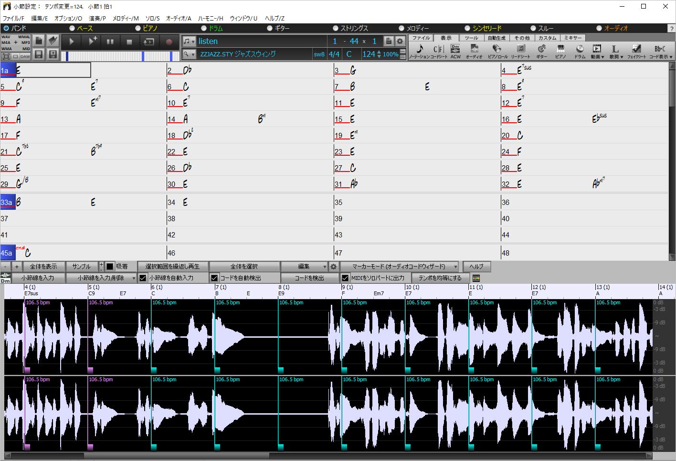Viewport: 676px width, 461px height.
Task: Click the save song disk icon
Action: (39, 55)
